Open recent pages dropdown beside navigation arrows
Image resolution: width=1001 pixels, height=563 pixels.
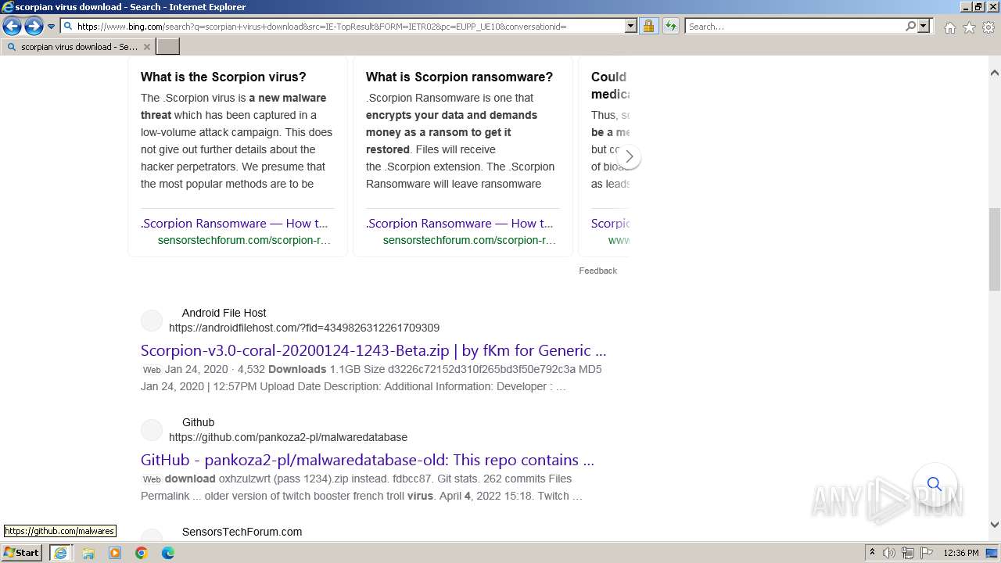(52, 27)
